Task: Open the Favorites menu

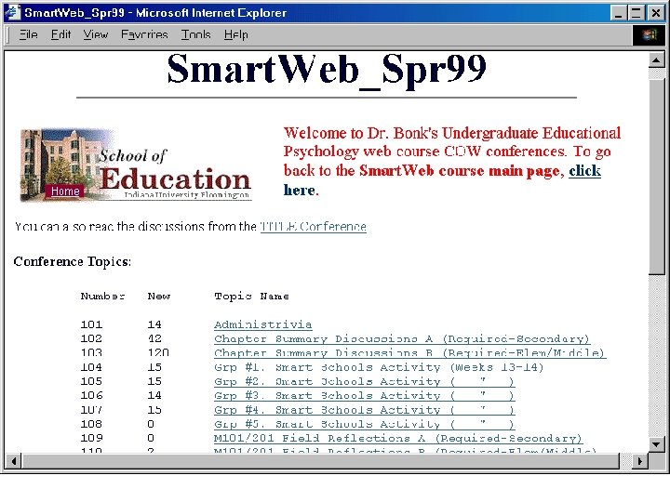Action: click(144, 34)
